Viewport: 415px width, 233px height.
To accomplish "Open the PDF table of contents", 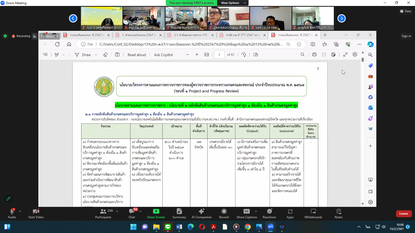I will [x=45, y=55].
